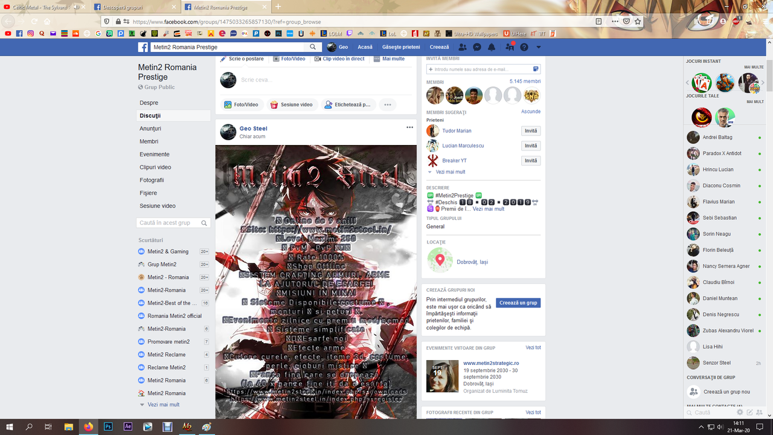
Task: Open the Geo Steel post image
Action: [x=316, y=282]
